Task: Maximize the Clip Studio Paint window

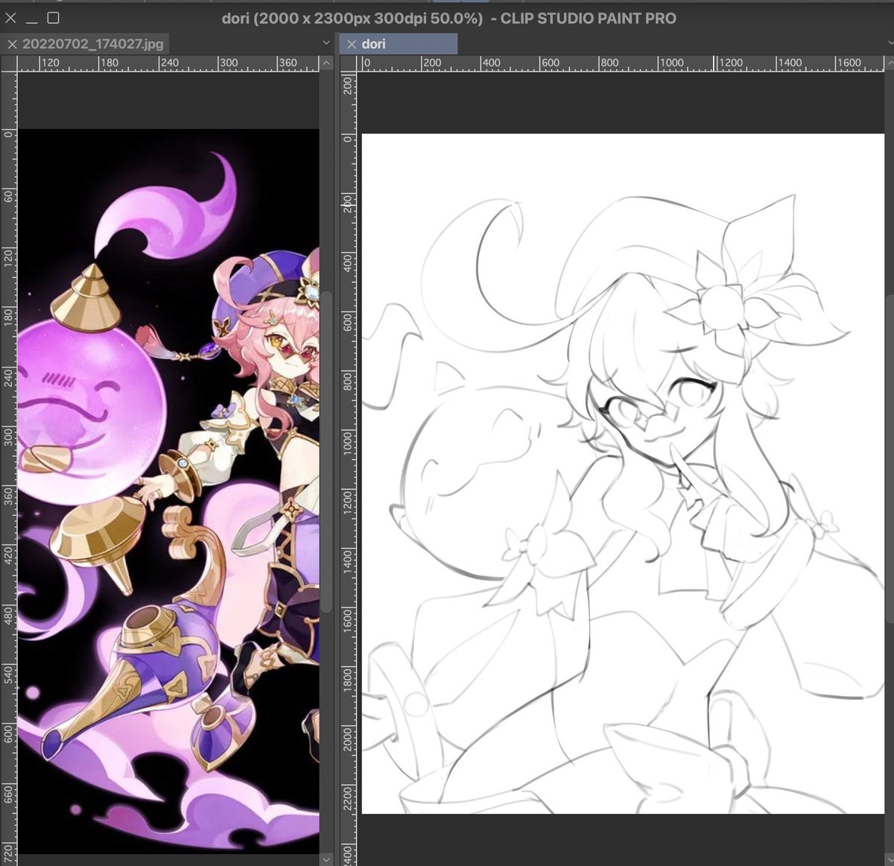Action: 53,17
